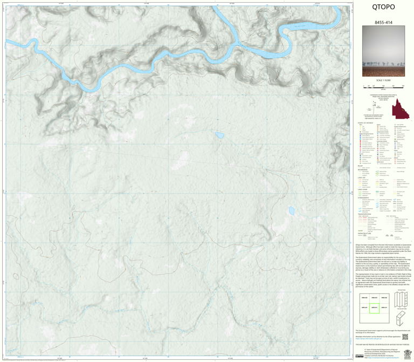Viewport: 414px width, 362px height.
Task: Click the SCALE 1:10,000 label
Action: pyautogui.click(x=383, y=80)
